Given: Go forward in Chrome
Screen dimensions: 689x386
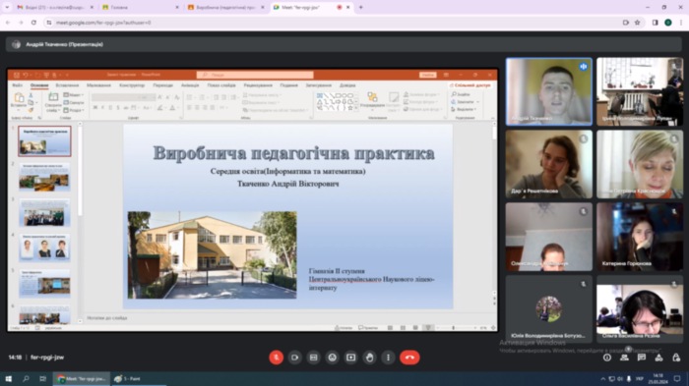Looking at the screenshot, I should (21, 23).
